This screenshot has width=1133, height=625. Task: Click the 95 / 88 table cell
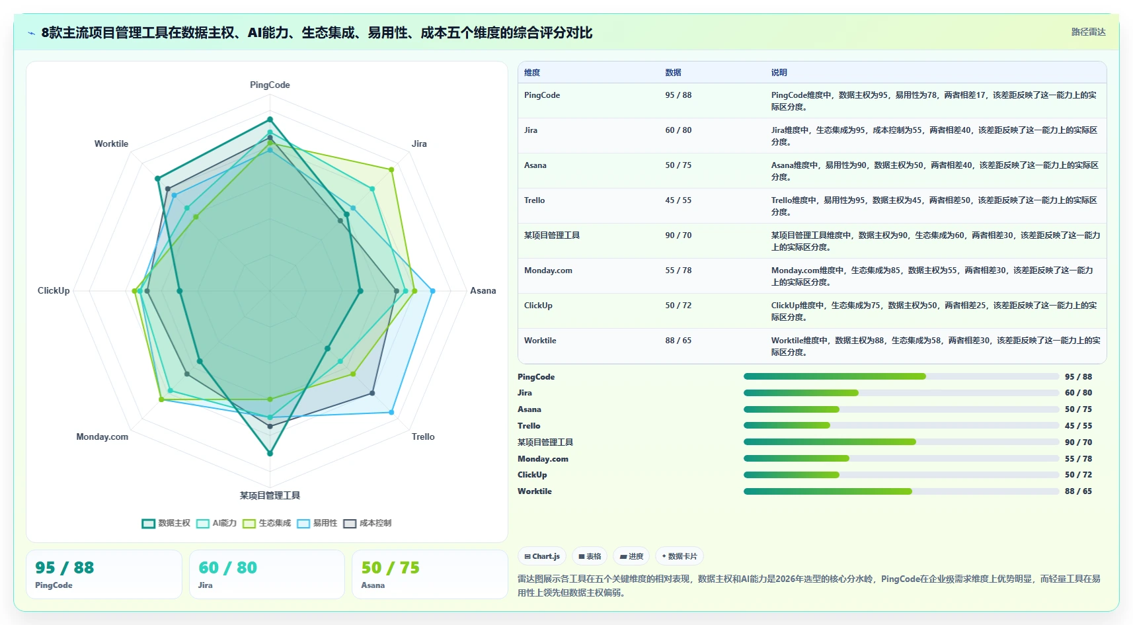(678, 95)
